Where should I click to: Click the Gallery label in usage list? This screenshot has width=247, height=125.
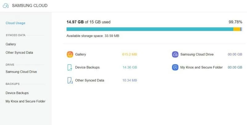(x=81, y=54)
